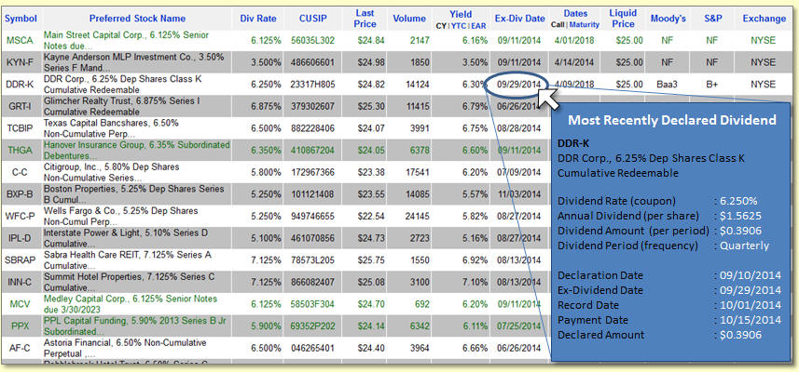This screenshot has height=372, width=799.
Task: Open the PPX symbol
Action: [21, 325]
